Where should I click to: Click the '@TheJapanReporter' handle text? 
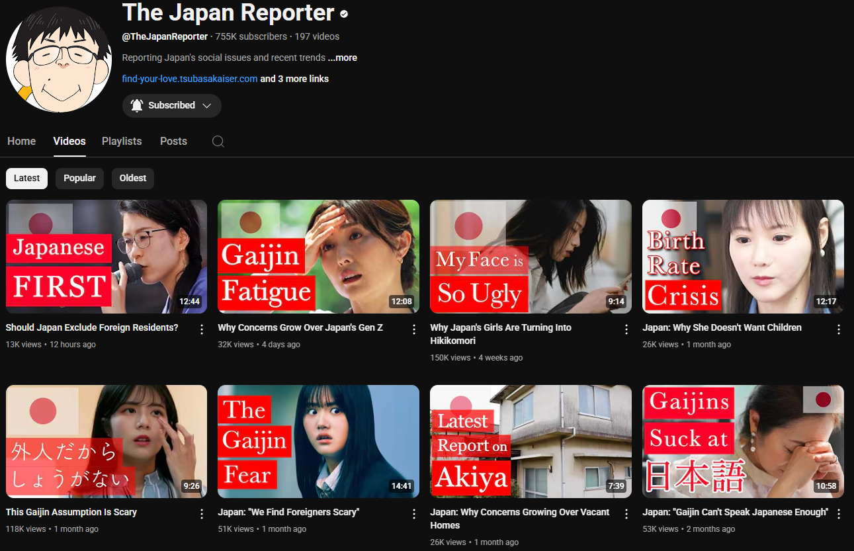tap(165, 36)
